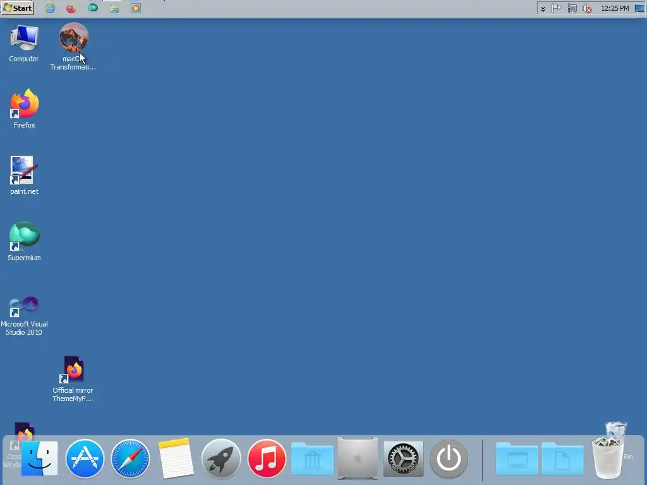
Task: Open Action Center flag icon in tray
Action: pos(556,8)
